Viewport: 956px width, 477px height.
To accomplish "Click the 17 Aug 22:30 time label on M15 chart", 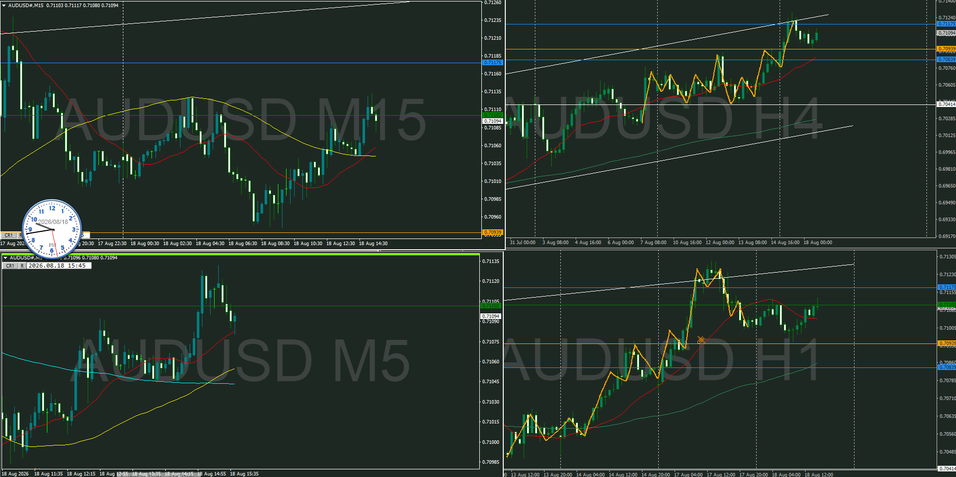I will 112,244.
